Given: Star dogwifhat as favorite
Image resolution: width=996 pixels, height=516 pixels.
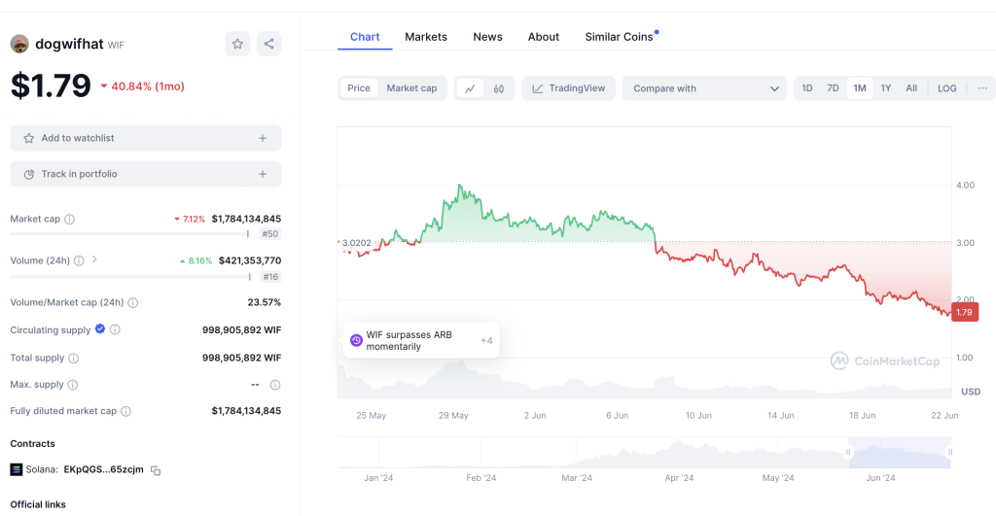Looking at the screenshot, I should (x=237, y=44).
